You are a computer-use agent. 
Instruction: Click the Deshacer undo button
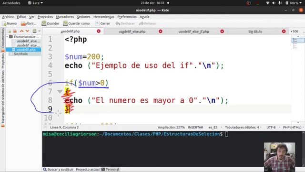[125, 23]
